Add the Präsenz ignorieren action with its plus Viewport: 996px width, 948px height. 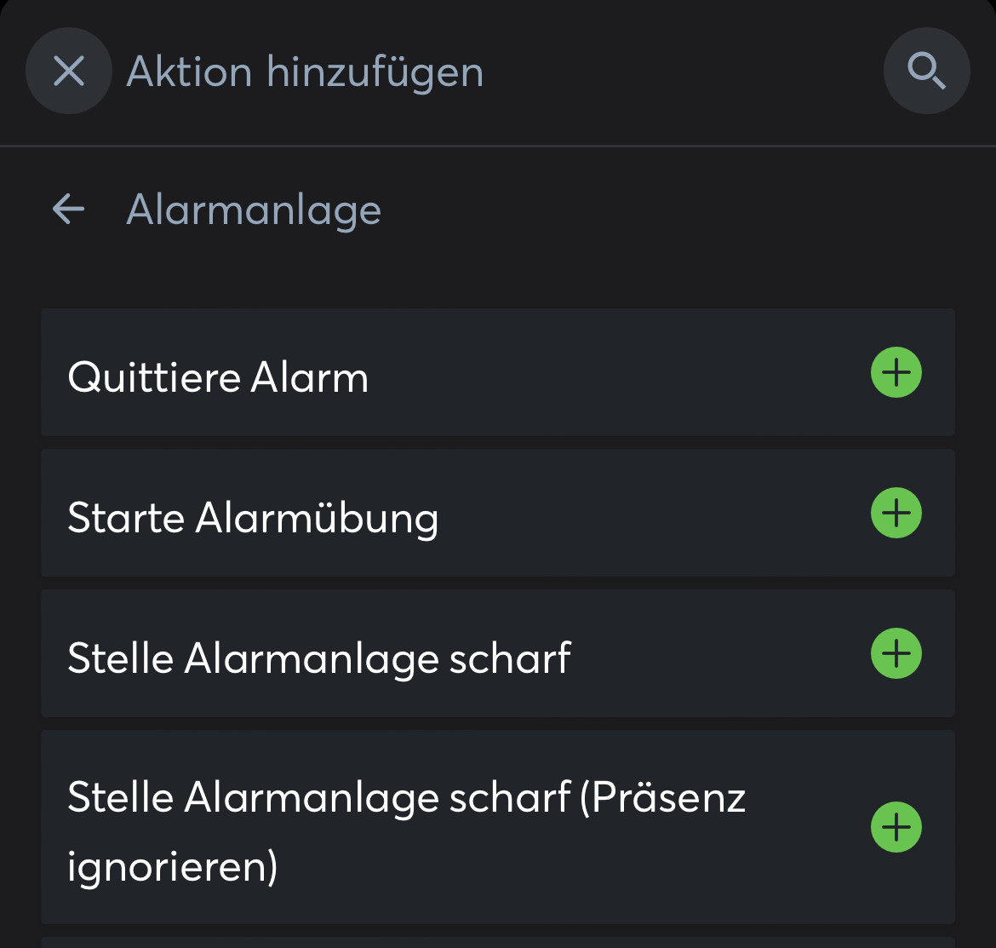pos(896,826)
